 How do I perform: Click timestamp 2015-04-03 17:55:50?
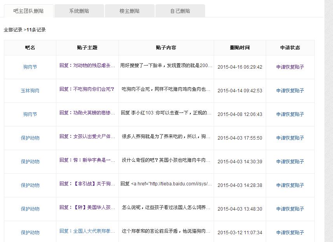pyautogui.click(x=240, y=138)
